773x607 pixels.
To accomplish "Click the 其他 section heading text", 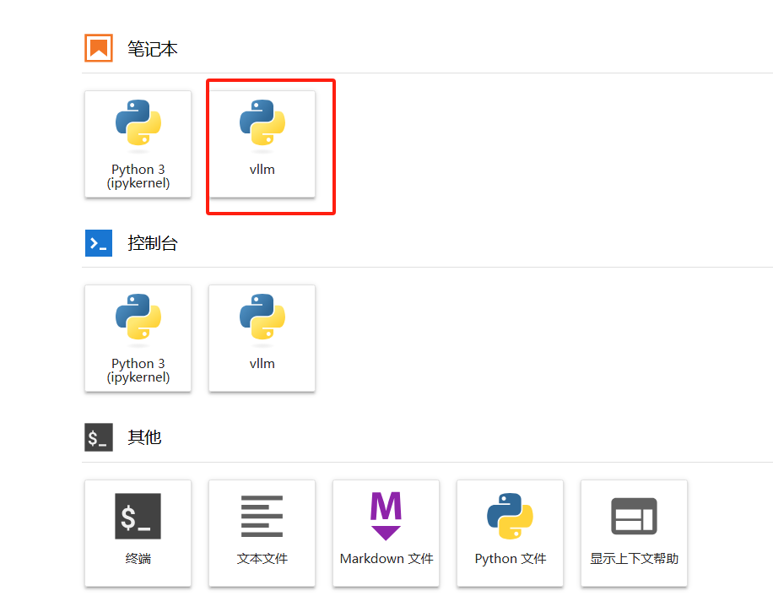I will pos(144,437).
